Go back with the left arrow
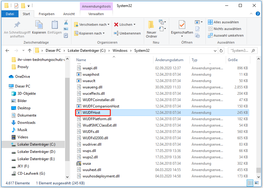263x188 pixels. tap(7, 51)
